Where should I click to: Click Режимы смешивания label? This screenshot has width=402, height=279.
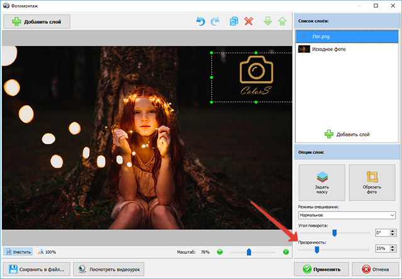(318, 207)
